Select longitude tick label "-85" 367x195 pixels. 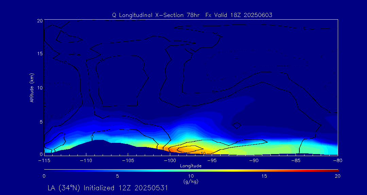296,161
